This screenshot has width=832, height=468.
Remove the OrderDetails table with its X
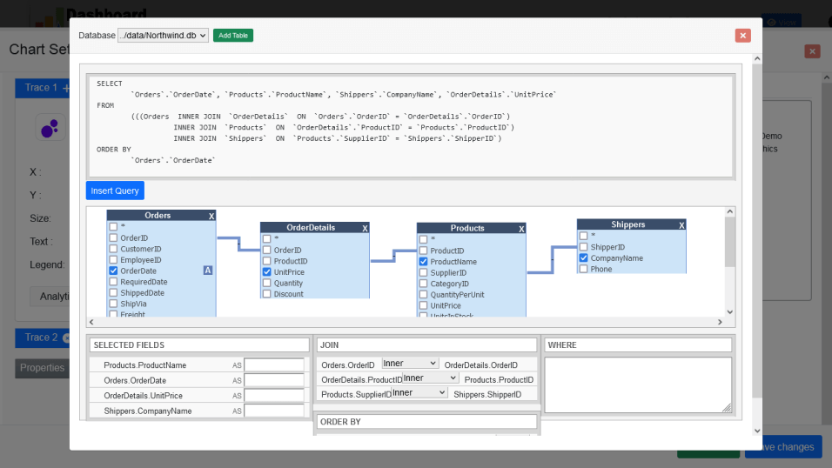point(365,228)
